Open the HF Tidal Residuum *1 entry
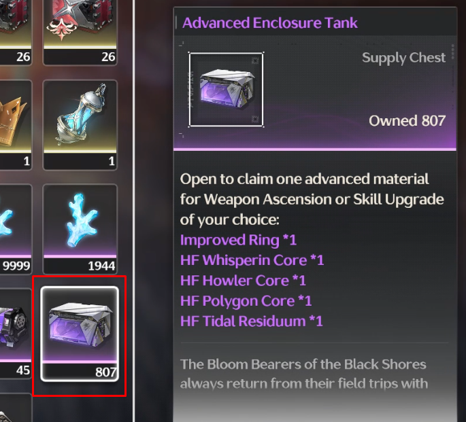The height and width of the screenshot is (422, 466). 252,321
